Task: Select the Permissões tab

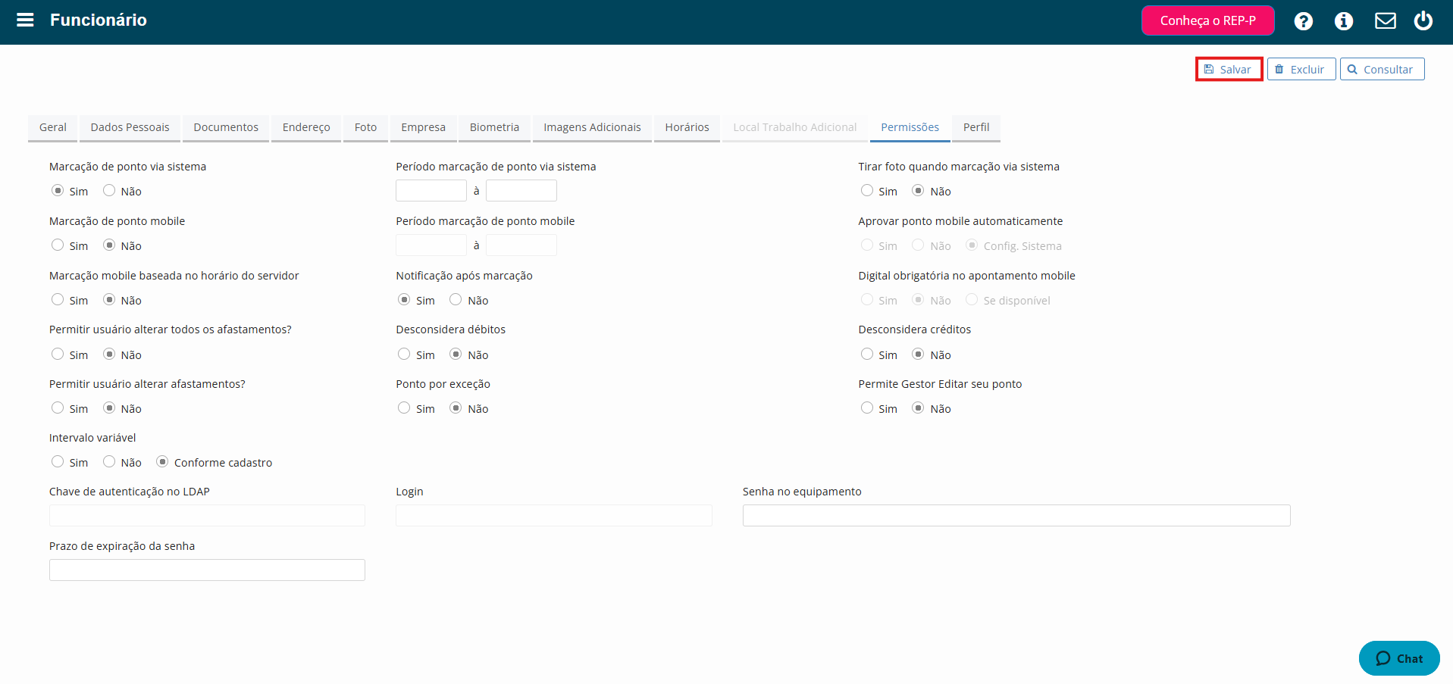Action: [x=910, y=127]
